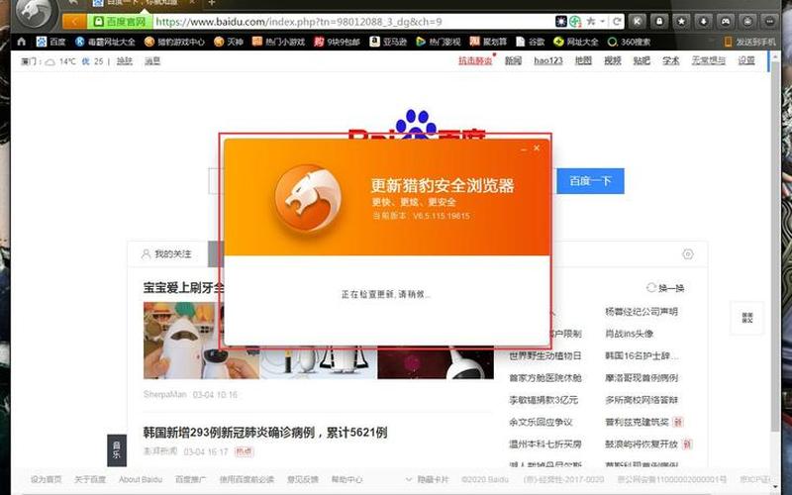Open the 网址大全 bookmark
792x495 pixels.
point(576,42)
